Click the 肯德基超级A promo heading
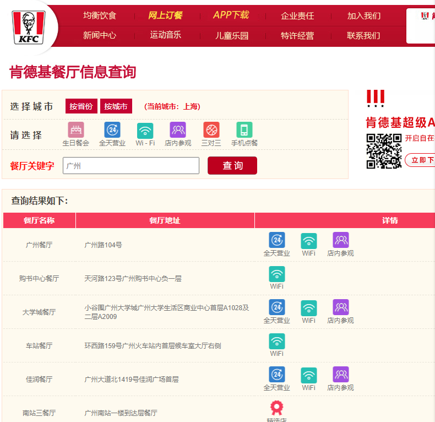Screen dimensions: 435x422 click(x=400, y=122)
